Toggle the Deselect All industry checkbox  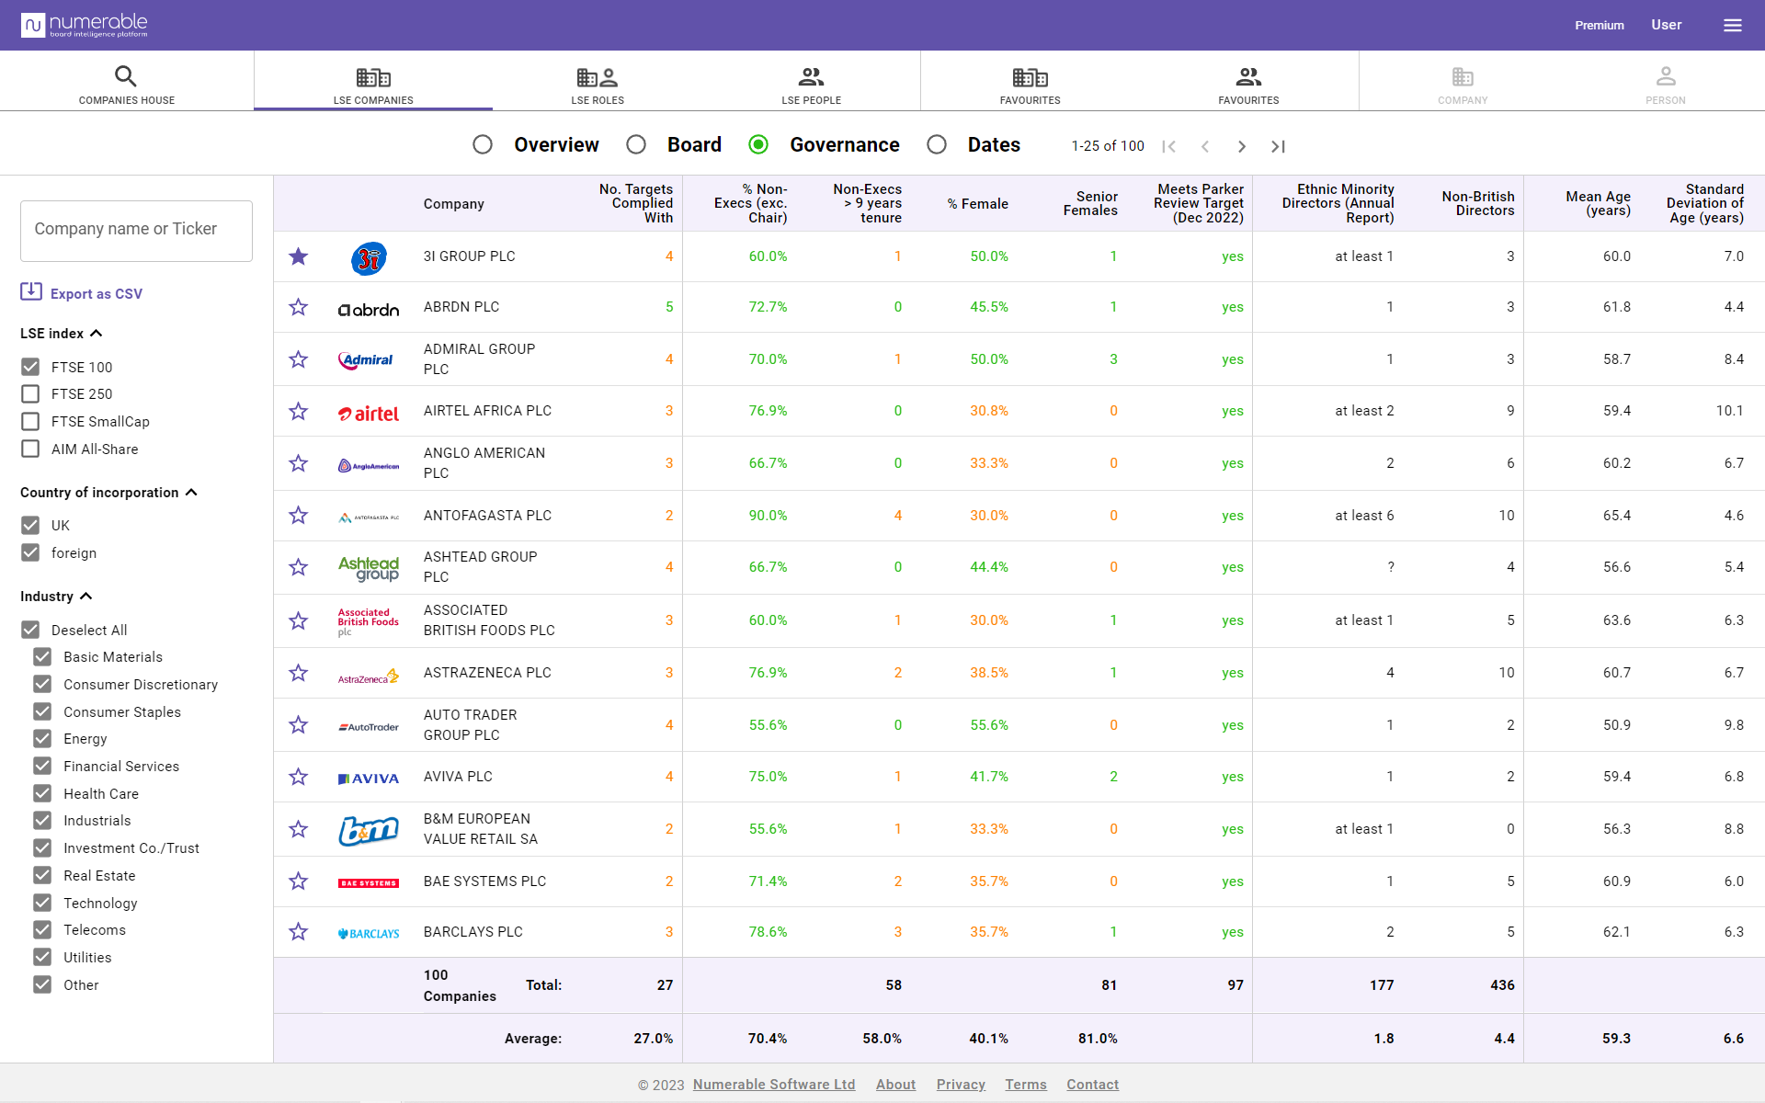point(30,630)
